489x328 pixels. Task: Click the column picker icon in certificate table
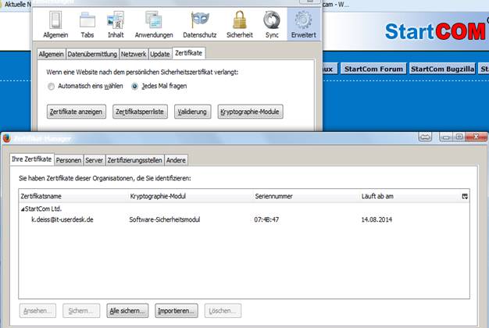pyautogui.click(x=465, y=197)
